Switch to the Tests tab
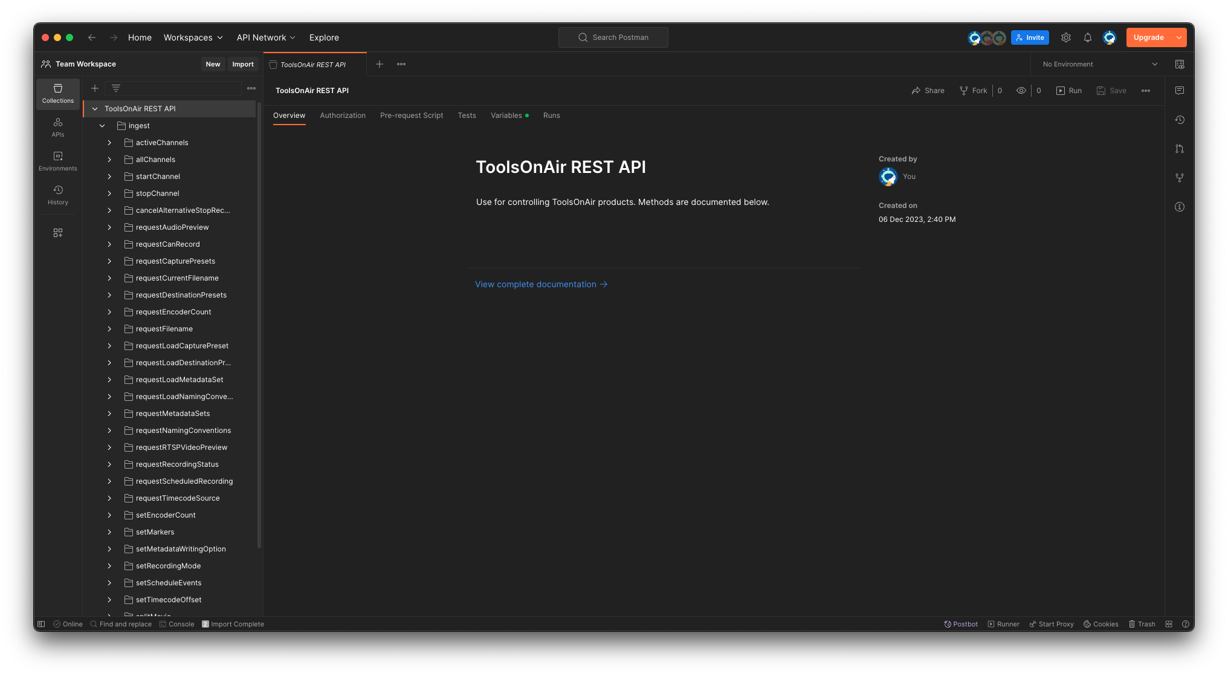 [x=467, y=115]
